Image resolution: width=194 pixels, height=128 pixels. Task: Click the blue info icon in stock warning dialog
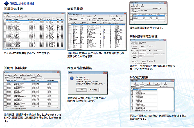[72, 78]
